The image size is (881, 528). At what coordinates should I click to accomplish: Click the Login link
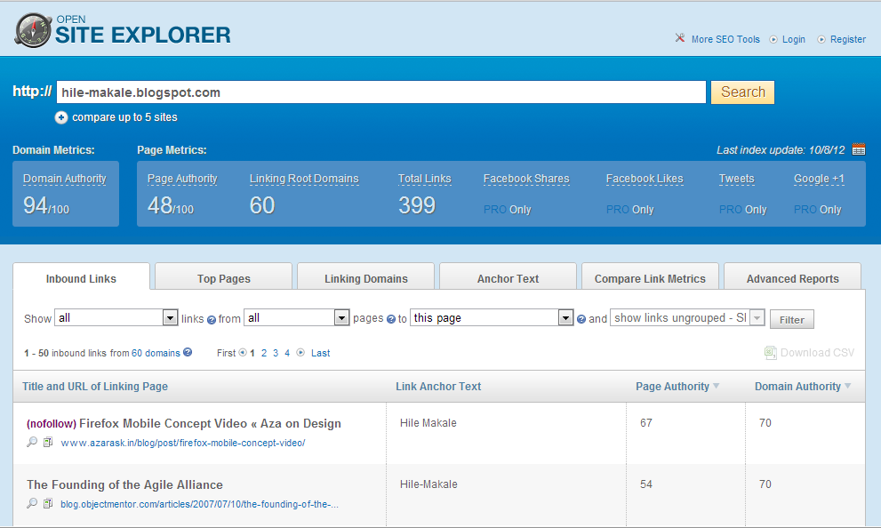click(x=793, y=39)
